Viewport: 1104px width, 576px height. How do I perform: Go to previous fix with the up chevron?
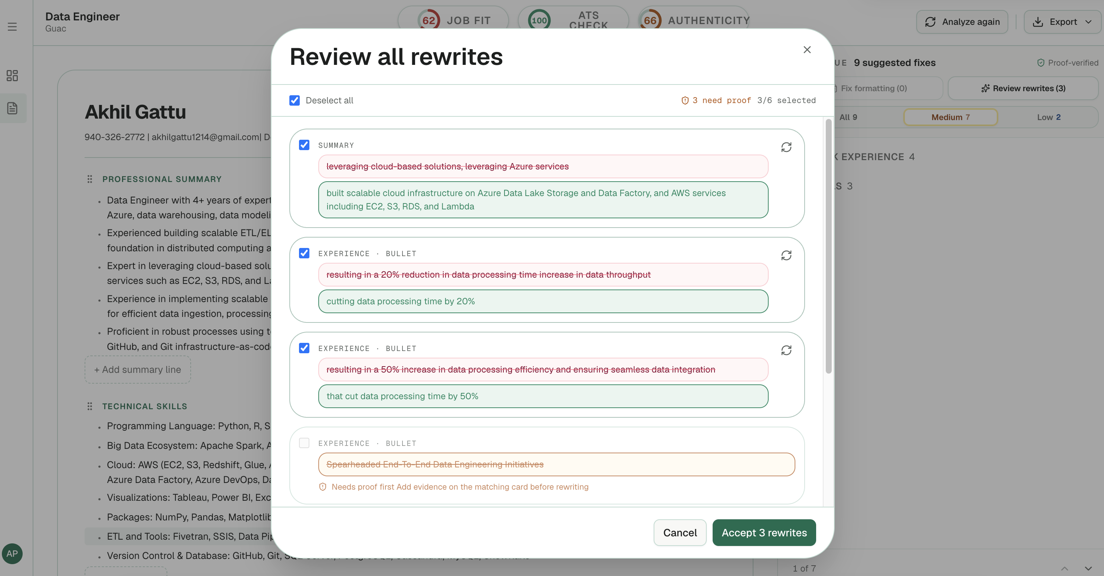(1064, 568)
